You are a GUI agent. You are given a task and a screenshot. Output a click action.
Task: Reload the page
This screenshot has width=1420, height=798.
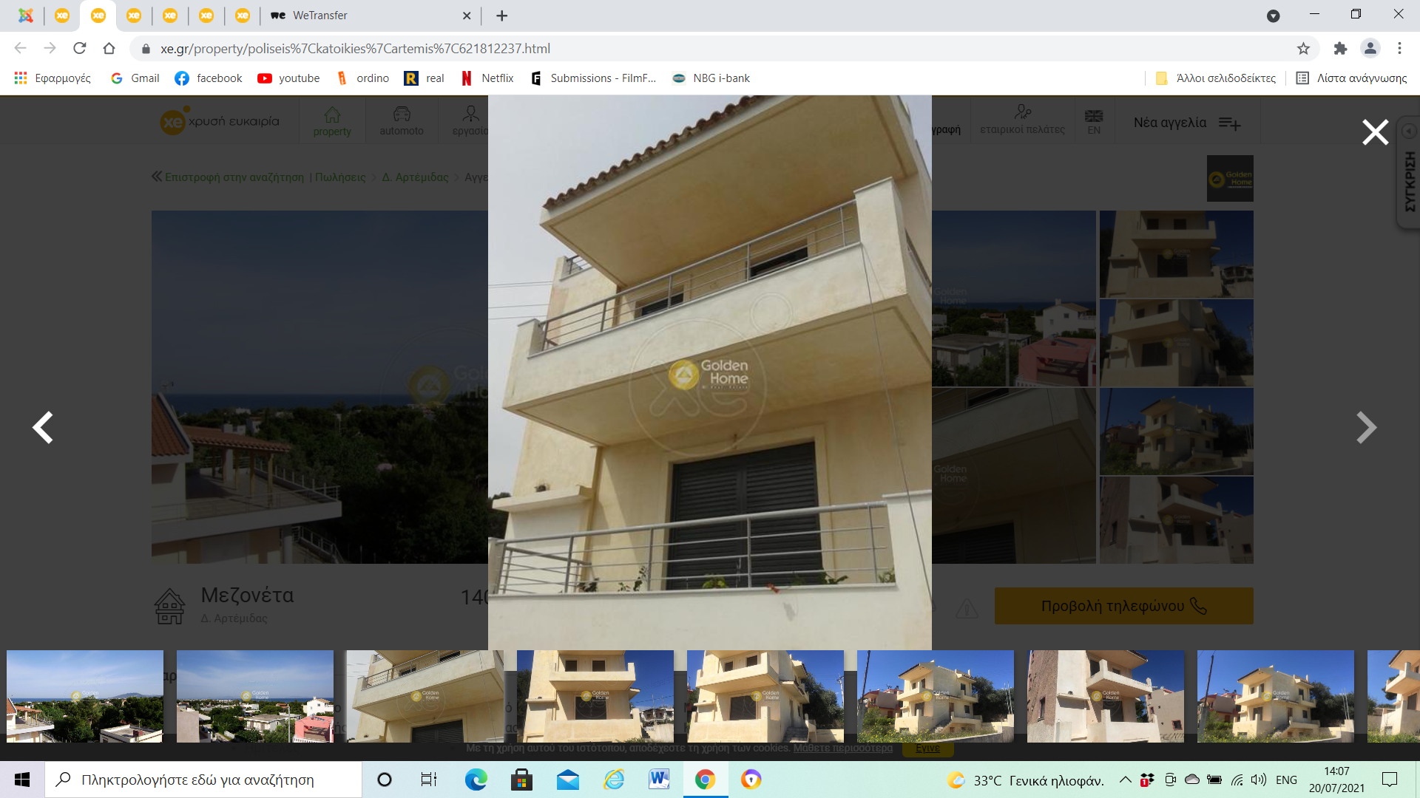point(80,49)
